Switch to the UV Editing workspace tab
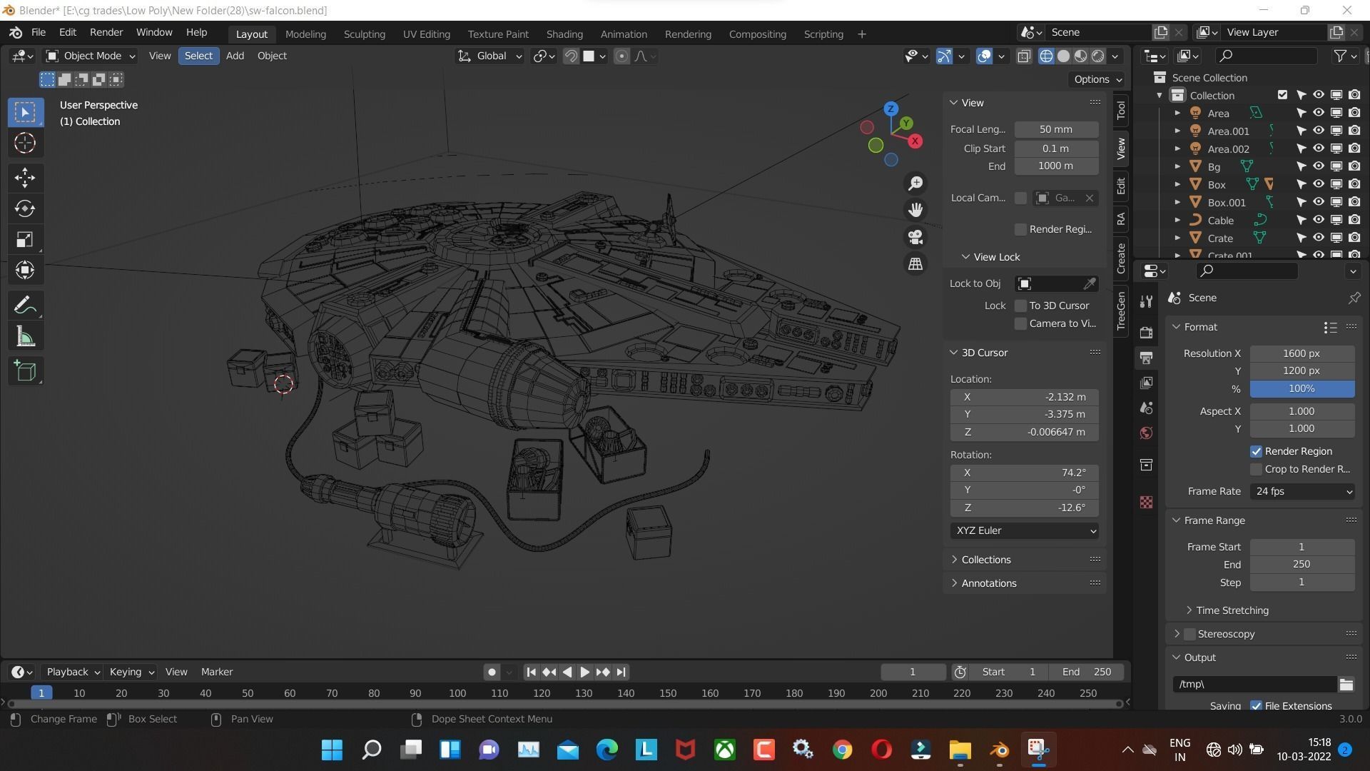Viewport: 1370px width, 771px height. pos(426,34)
